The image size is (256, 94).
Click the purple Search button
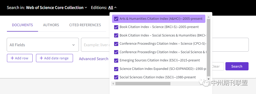pyautogui.click(x=237, y=66)
